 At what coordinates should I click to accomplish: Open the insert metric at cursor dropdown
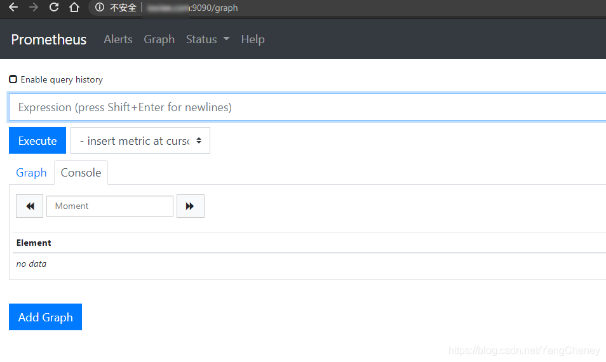click(x=140, y=140)
